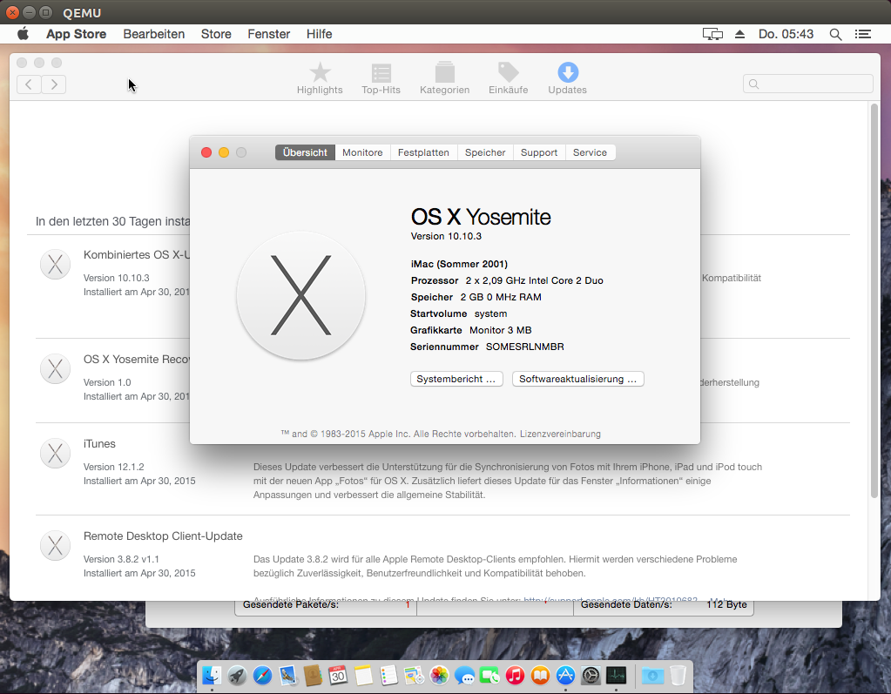Switch to the Monitore tab
This screenshot has width=891, height=694.
tap(362, 152)
